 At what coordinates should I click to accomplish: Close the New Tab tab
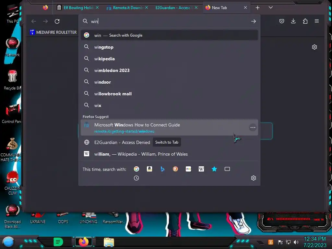point(245,8)
